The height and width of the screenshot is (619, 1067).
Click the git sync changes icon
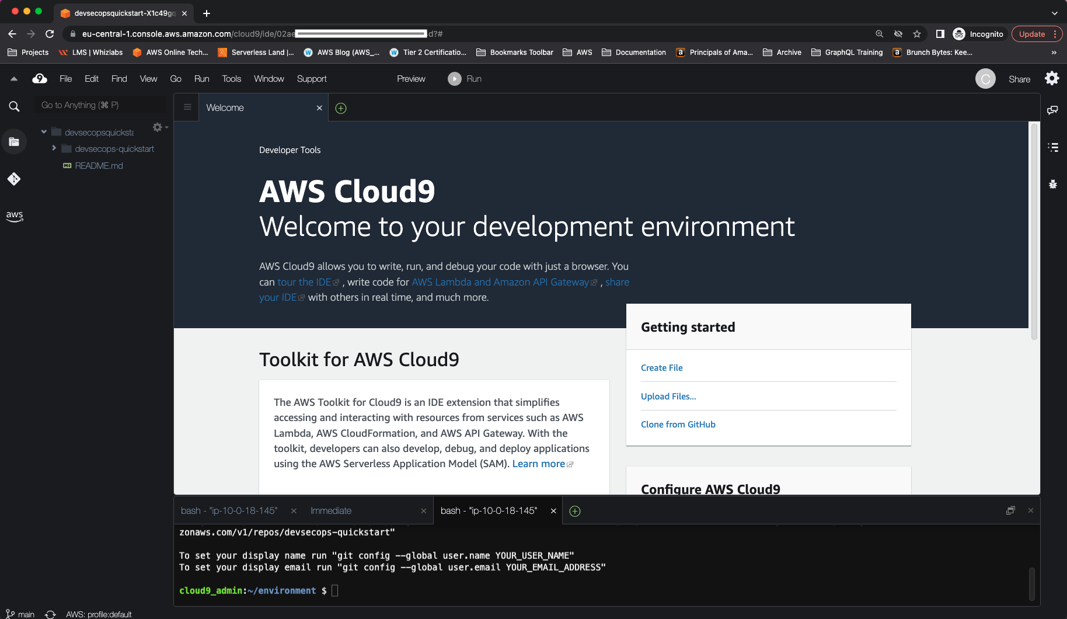[50, 614]
